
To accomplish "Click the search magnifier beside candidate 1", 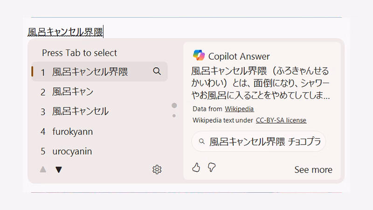I will (x=157, y=71).
